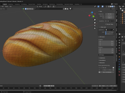Viewport: 125px width, 93px height.
Task: Click Use Preview Range clock icon
Action: [x=100, y=86]
